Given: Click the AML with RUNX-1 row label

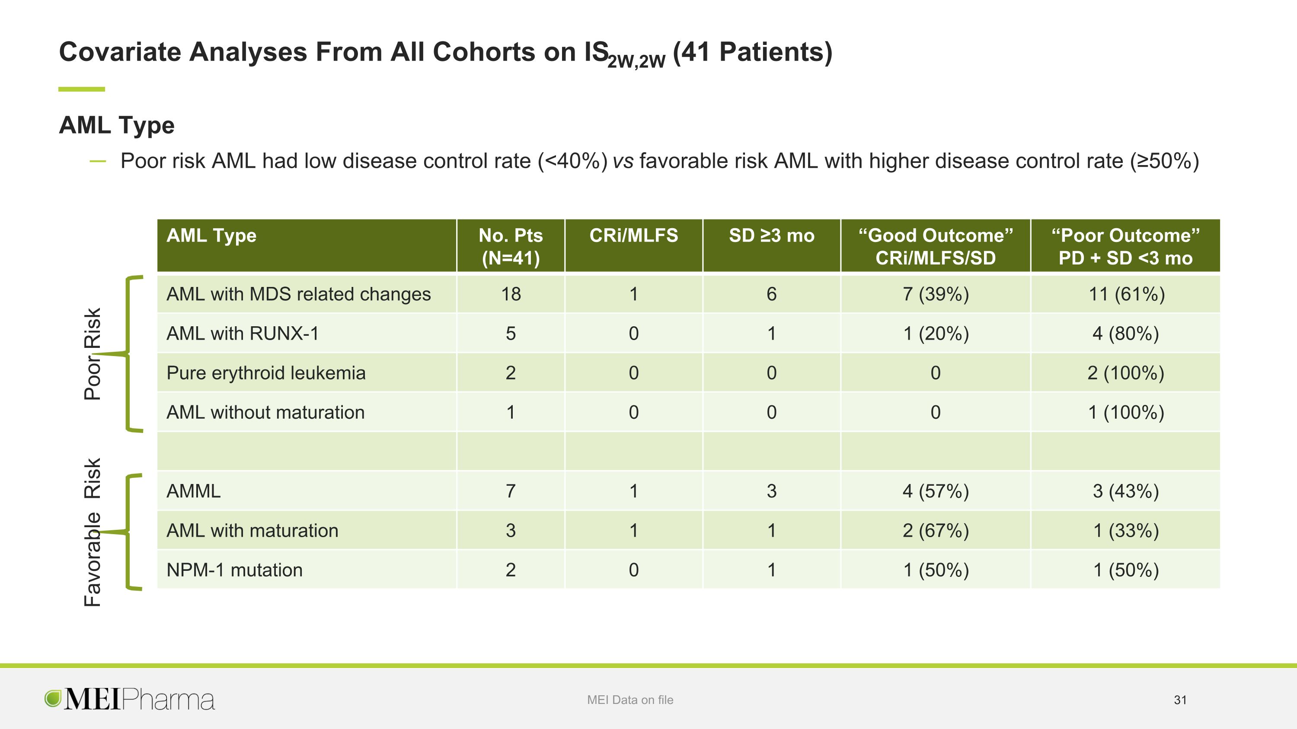Looking at the screenshot, I should click(x=243, y=334).
